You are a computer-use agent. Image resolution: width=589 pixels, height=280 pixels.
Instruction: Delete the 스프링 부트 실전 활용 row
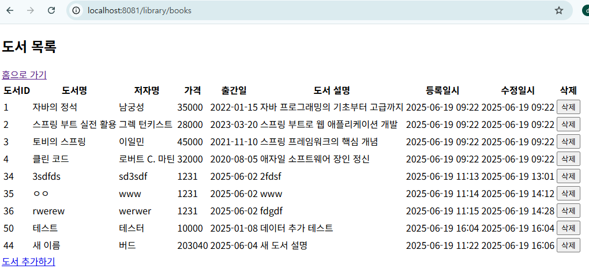click(x=568, y=124)
